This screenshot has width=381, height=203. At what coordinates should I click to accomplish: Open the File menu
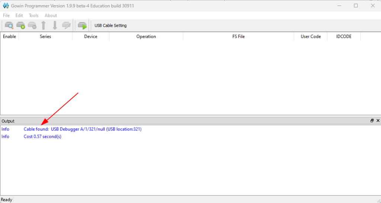pyautogui.click(x=6, y=15)
